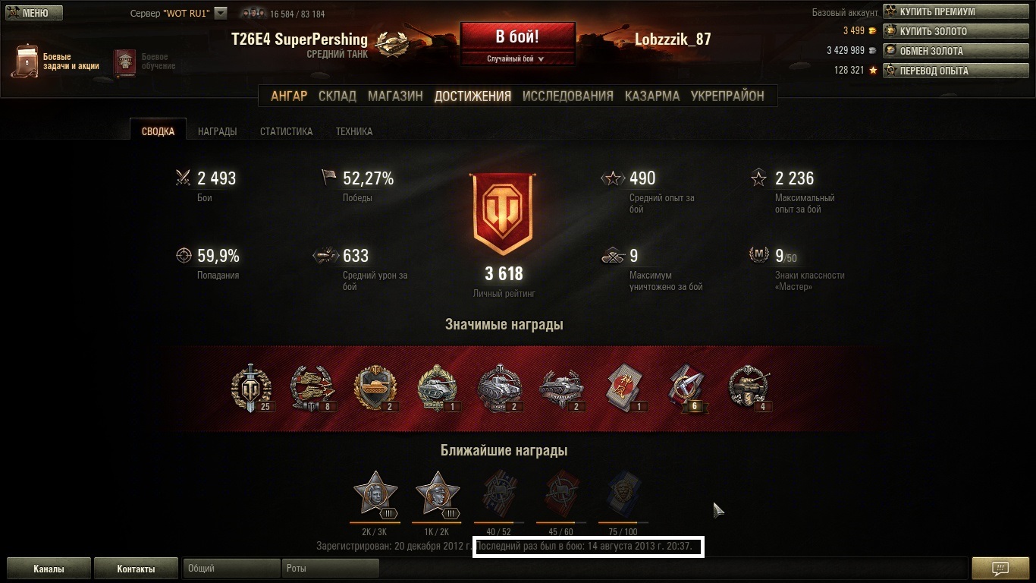Screen dimensions: 1036x583
Task: Switch to the Награды tab
Action: tap(217, 131)
